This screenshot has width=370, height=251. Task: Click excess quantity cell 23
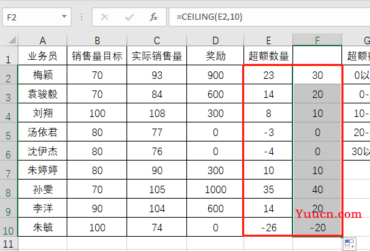point(268,75)
